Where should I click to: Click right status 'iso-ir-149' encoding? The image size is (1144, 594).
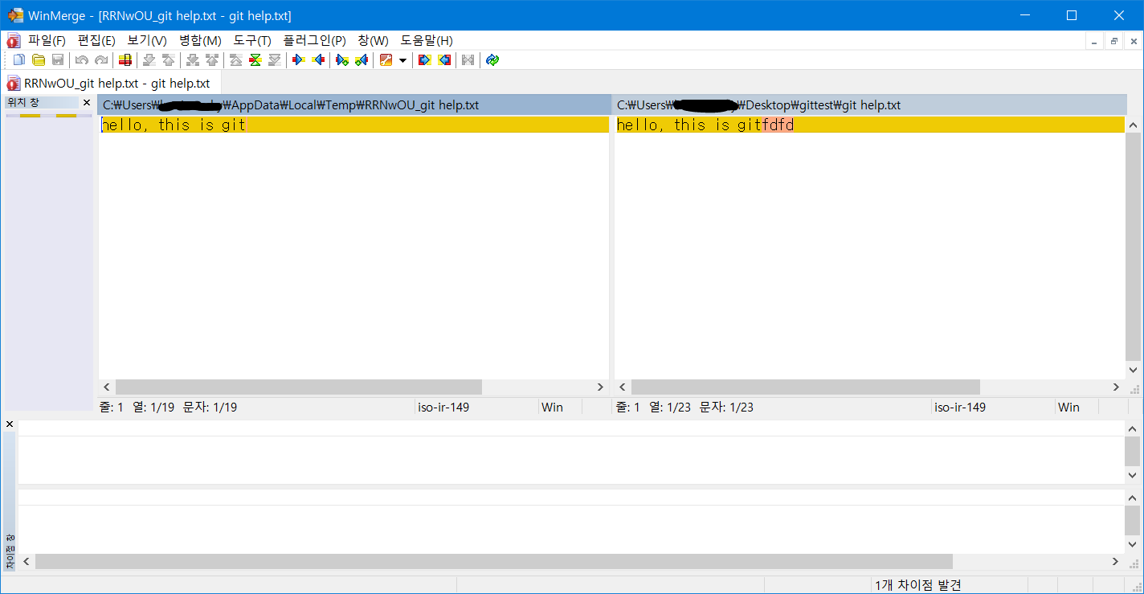pyautogui.click(x=959, y=408)
